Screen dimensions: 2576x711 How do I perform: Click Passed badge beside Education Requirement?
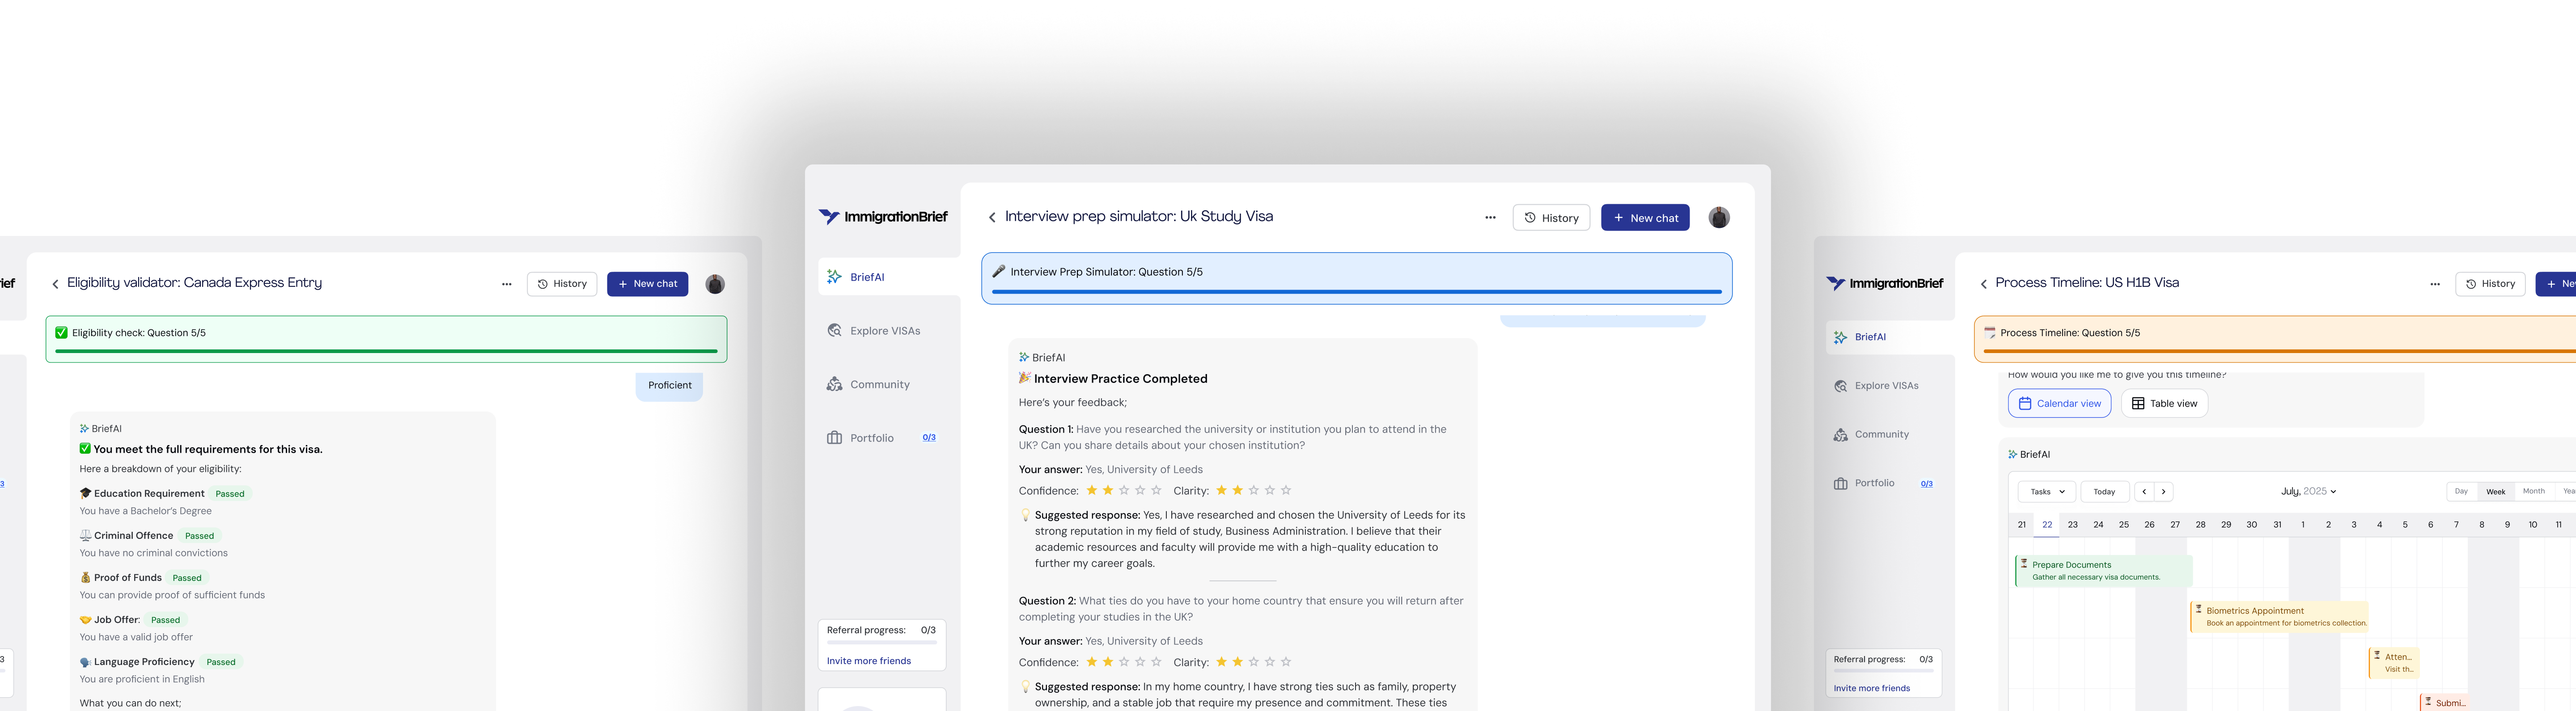pos(230,493)
